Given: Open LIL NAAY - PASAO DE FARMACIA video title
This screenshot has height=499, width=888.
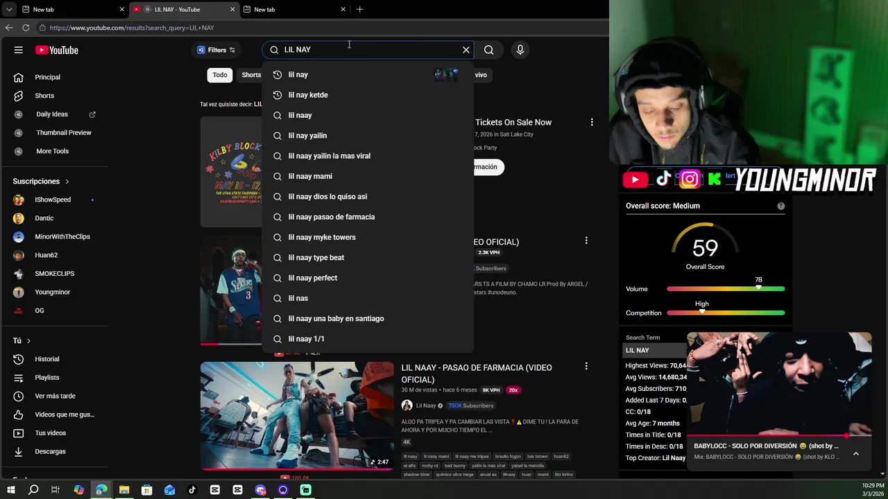Looking at the screenshot, I should pos(477,374).
